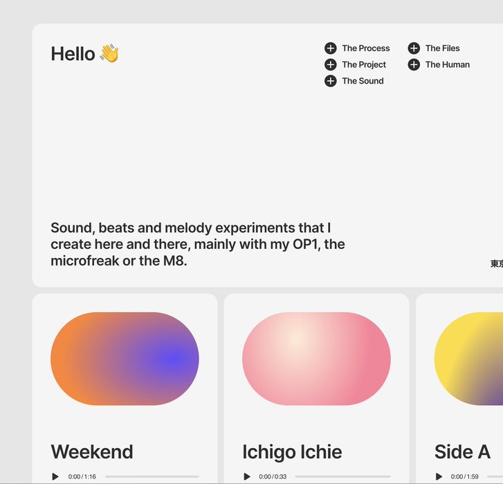Viewport: 503px width, 484px height.
Task: Select The Files menu label
Action: coord(442,48)
